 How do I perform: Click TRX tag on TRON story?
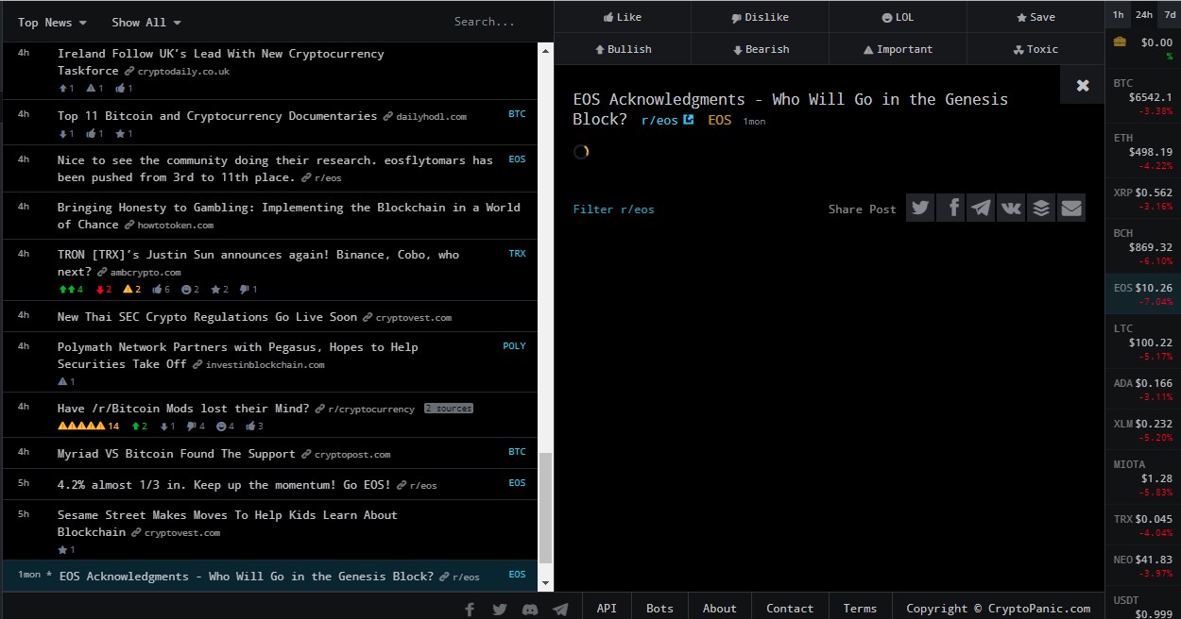tap(517, 254)
